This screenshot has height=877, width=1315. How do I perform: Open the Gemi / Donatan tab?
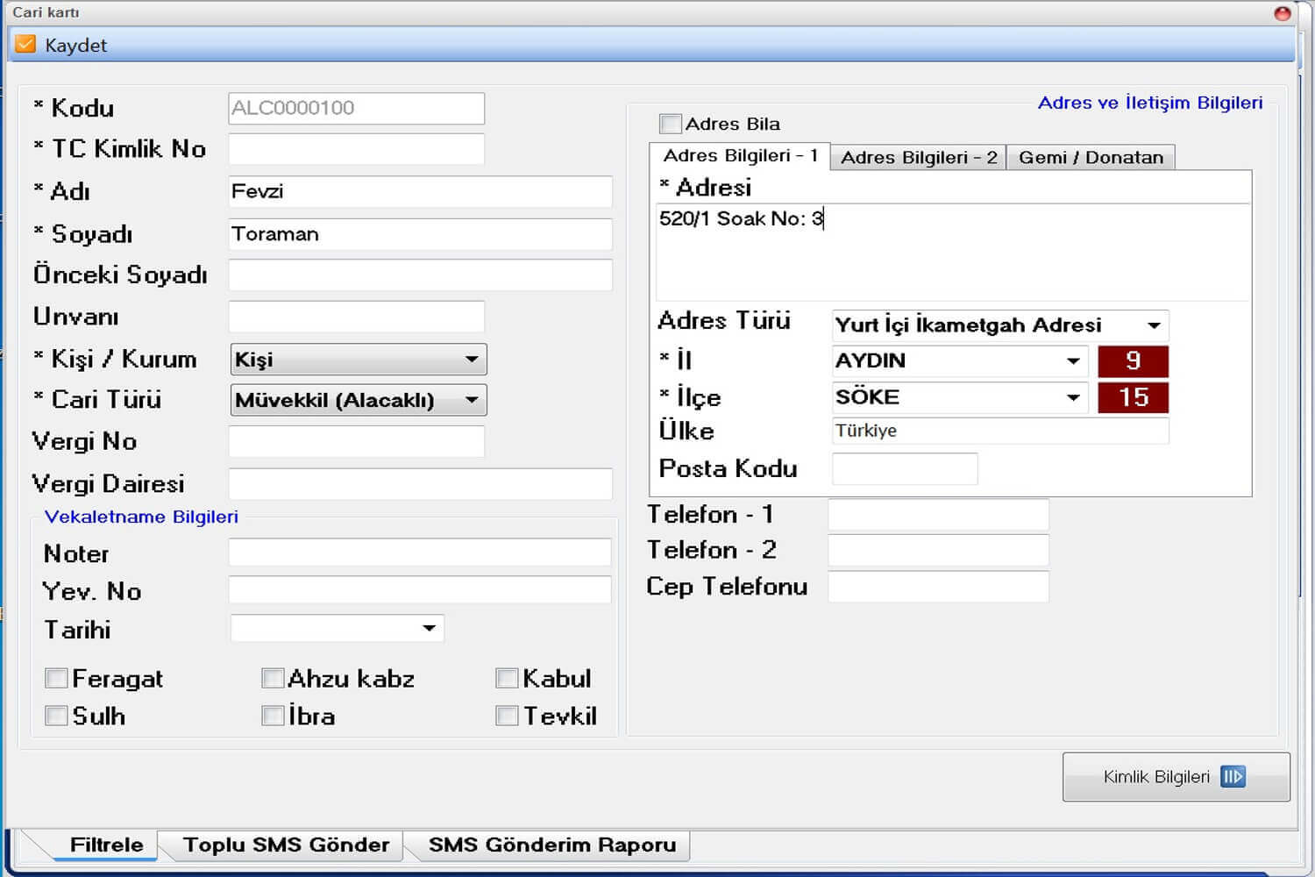pos(1090,158)
